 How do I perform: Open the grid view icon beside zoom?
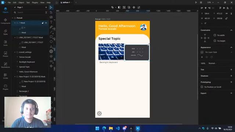click(201, 3)
